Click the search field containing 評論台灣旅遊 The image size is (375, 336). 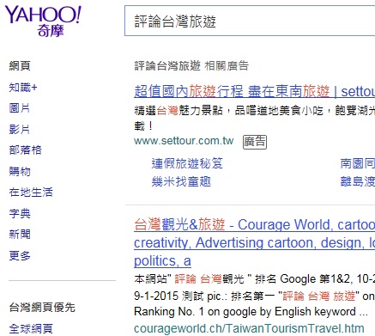pos(250,21)
